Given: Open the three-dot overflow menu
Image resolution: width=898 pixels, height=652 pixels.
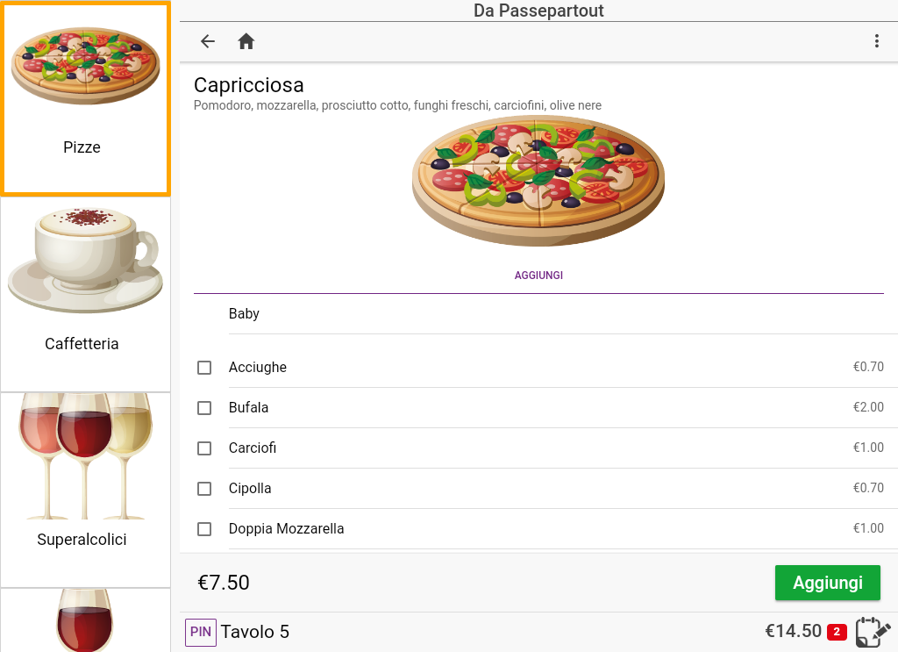Looking at the screenshot, I should point(876,41).
